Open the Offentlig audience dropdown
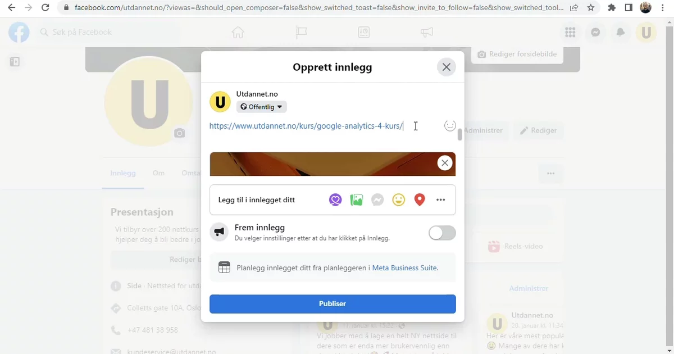This screenshot has width=674, height=354. (x=262, y=107)
